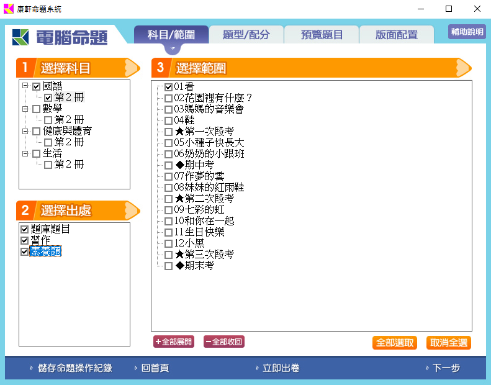Select the 數學 label in subject tree
Viewport: 491px width, 385px height.
pyautogui.click(x=52, y=109)
